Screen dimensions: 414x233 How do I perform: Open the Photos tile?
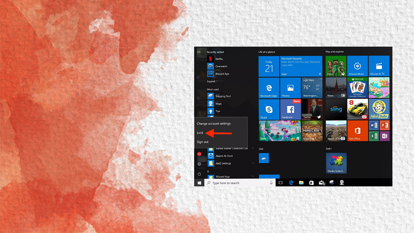click(x=290, y=88)
